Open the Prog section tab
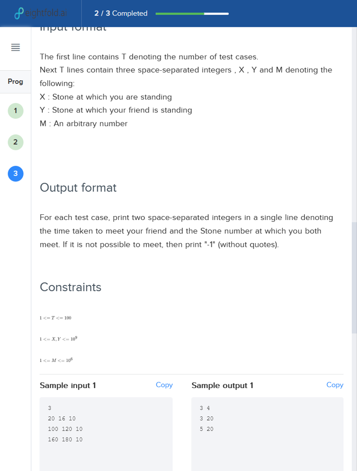 pos(16,81)
